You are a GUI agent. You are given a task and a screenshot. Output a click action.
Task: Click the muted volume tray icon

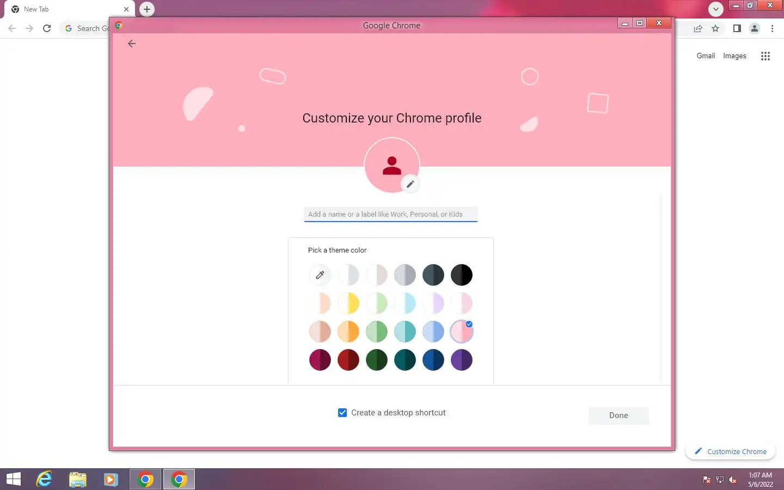pos(733,480)
